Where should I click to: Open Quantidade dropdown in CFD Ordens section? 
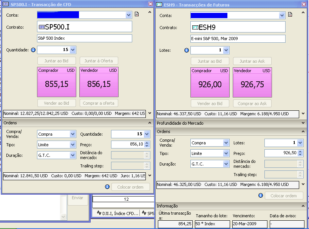tap(147, 134)
